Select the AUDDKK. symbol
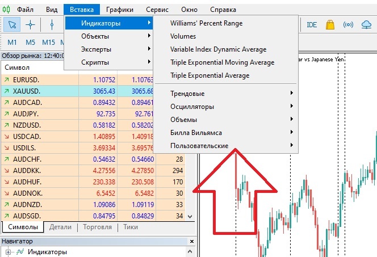 click(x=27, y=171)
